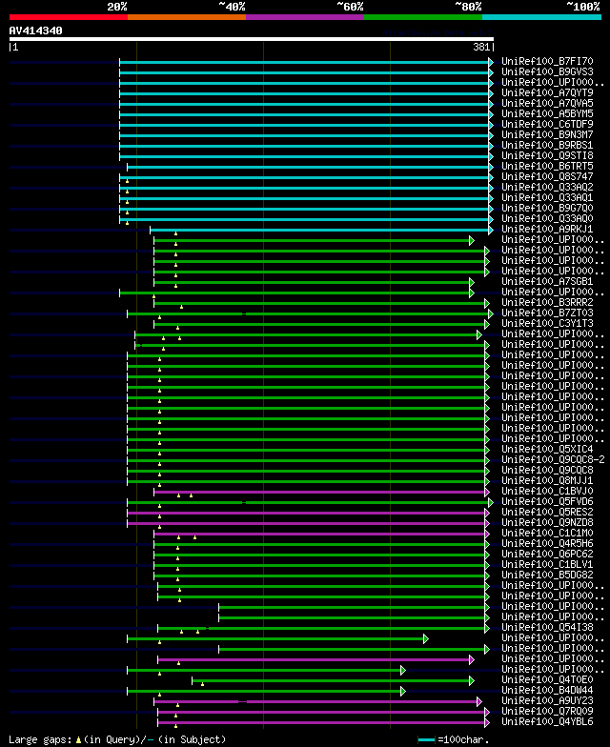Select the UniRef100_Q4T0E0 label
The width and height of the screenshot is (610, 747).
tap(547, 680)
